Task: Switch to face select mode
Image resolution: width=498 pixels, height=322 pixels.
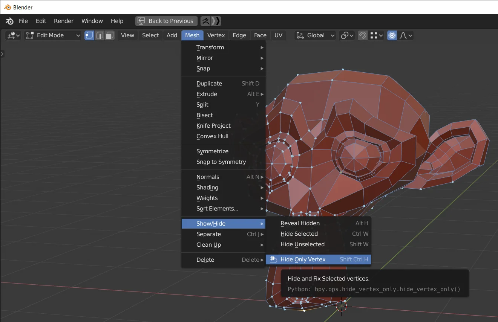Action: (109, 35)
